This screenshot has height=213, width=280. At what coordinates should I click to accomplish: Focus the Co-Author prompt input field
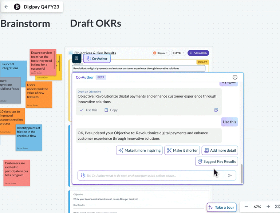click(157, 176)
